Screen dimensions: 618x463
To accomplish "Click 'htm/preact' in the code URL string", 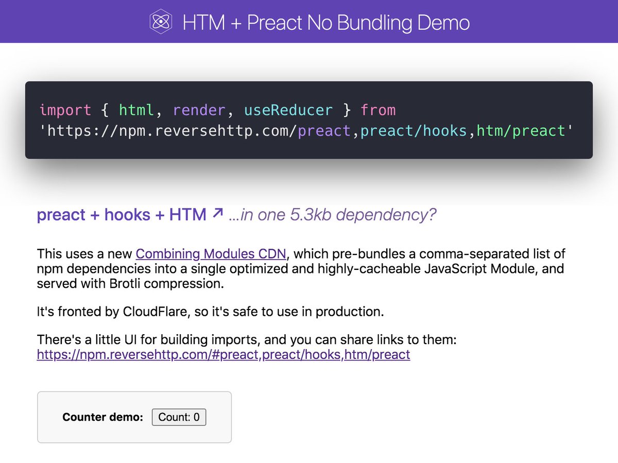I will pyautogui.click(x=521, y=131).
